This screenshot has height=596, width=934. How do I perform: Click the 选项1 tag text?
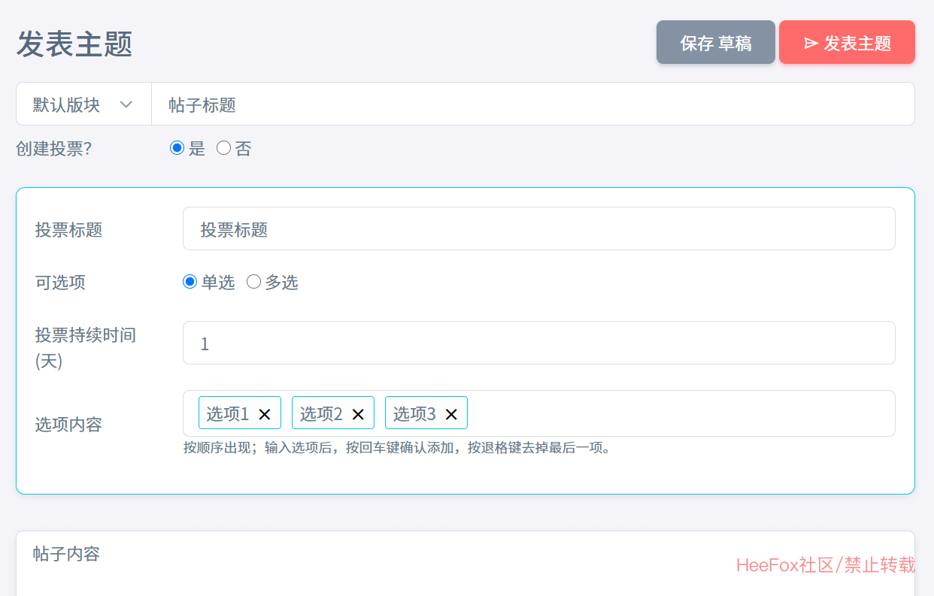pyautogui.click(x=227, y=414)
